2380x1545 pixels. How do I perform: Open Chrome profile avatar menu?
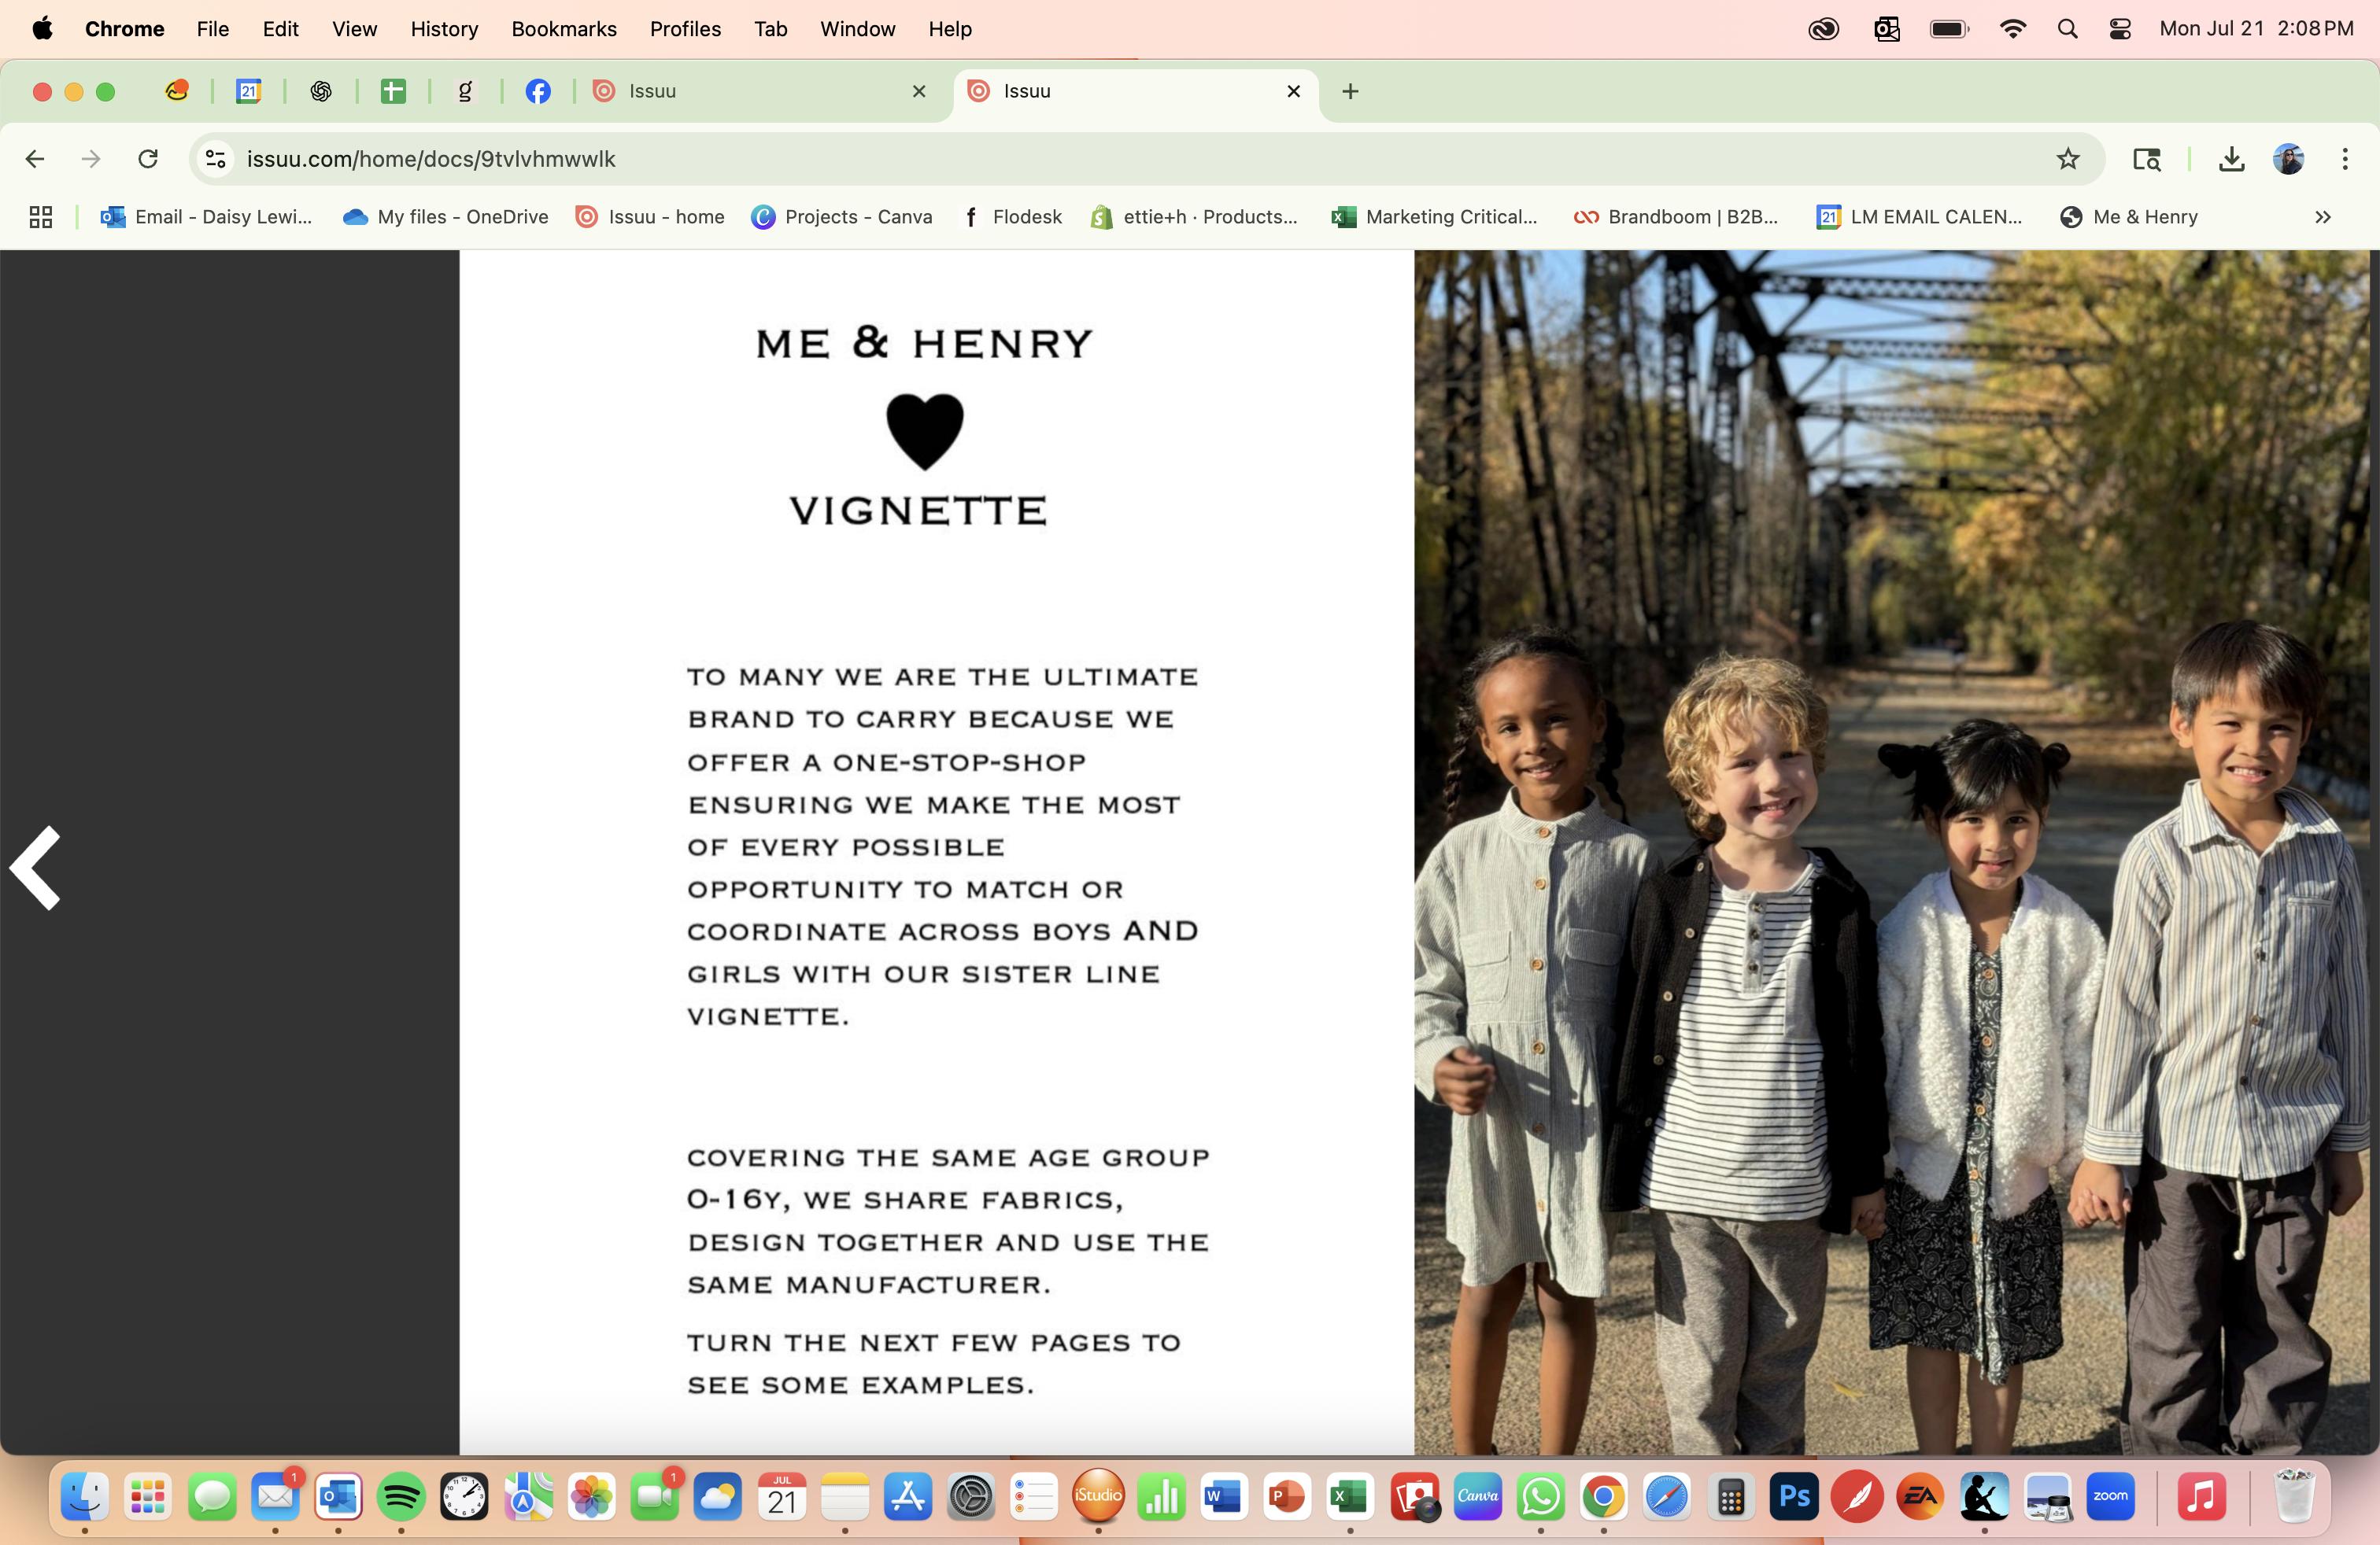coord(2288,159)
